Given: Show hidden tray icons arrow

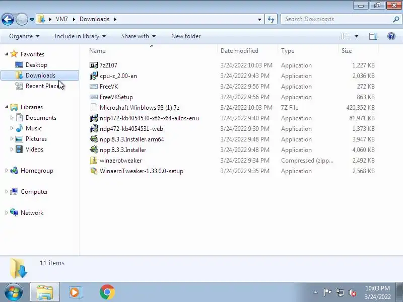Looking at the screenshot, I should tap(315, 292).
